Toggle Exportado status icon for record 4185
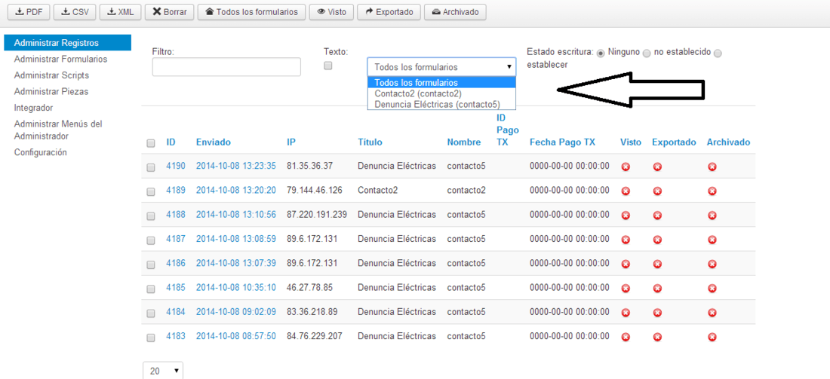Viewport: 830px width, 379px height. (657, 289)
